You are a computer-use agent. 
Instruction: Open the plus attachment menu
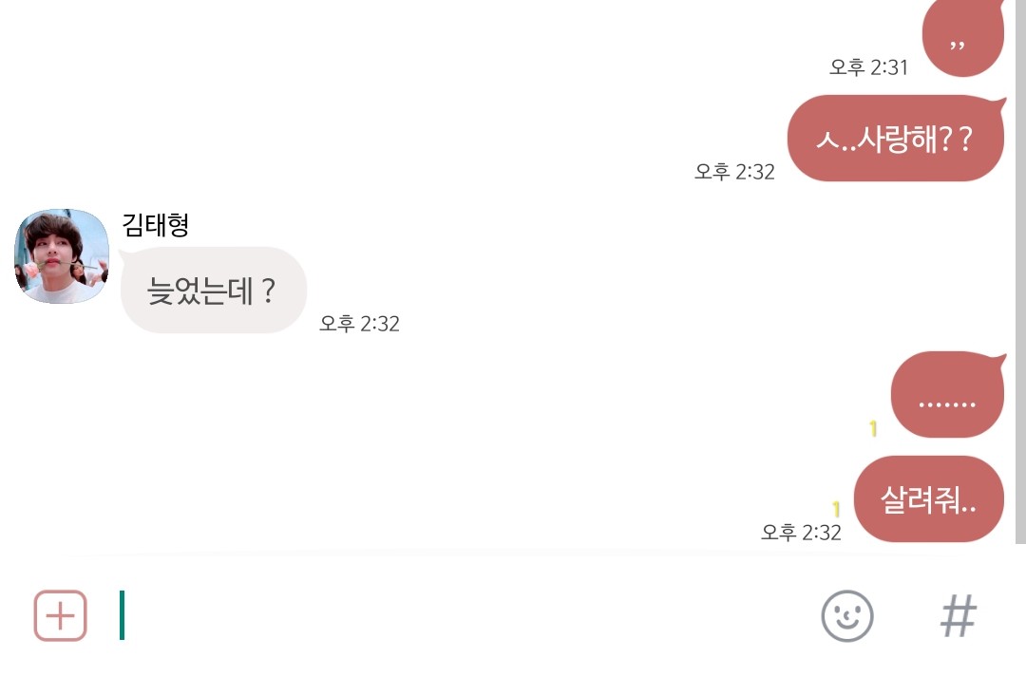[61, 616]
